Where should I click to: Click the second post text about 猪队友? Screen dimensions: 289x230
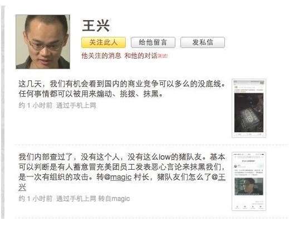[x=122, y=172]
